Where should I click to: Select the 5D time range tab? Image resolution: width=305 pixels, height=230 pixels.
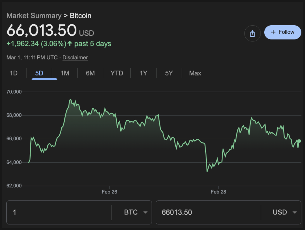click(39, 73)
